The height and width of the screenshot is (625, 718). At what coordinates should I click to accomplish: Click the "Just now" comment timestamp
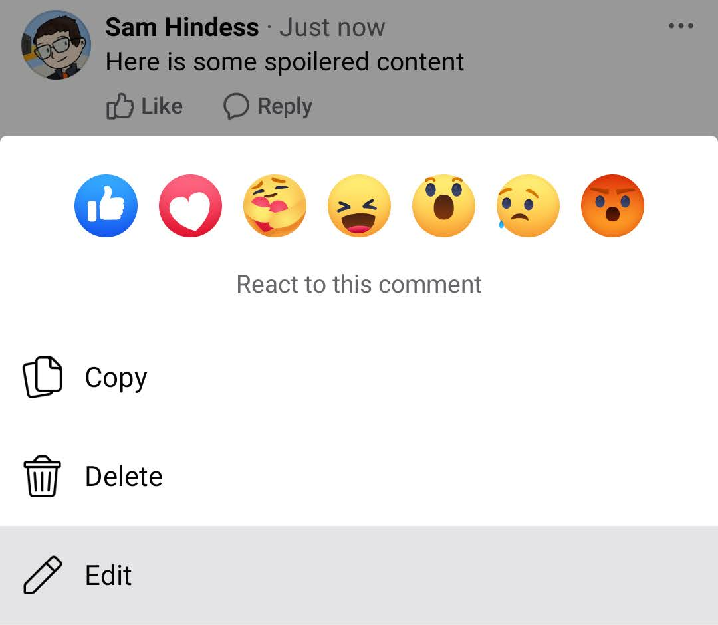click(332, 27)
